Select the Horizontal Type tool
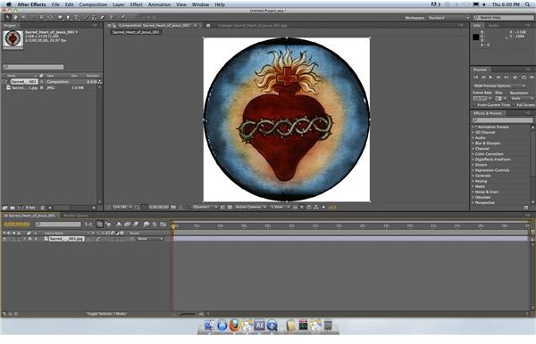Viewport: 536px width, 344px height. [76, 18]
